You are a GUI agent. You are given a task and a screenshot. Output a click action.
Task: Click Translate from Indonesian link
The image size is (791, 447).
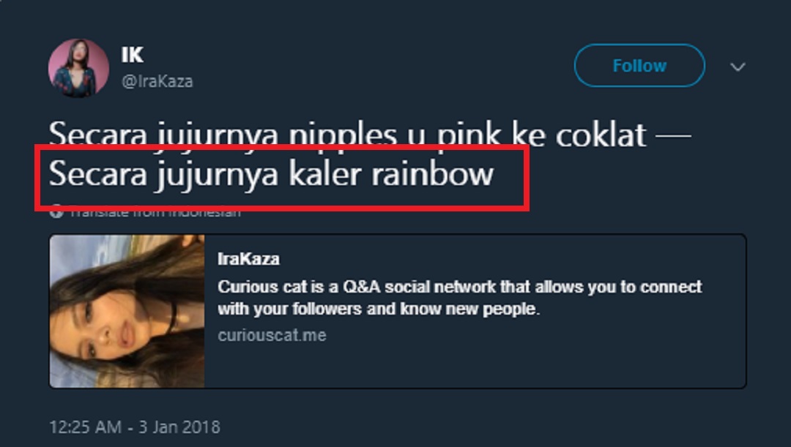click(155, 213)
